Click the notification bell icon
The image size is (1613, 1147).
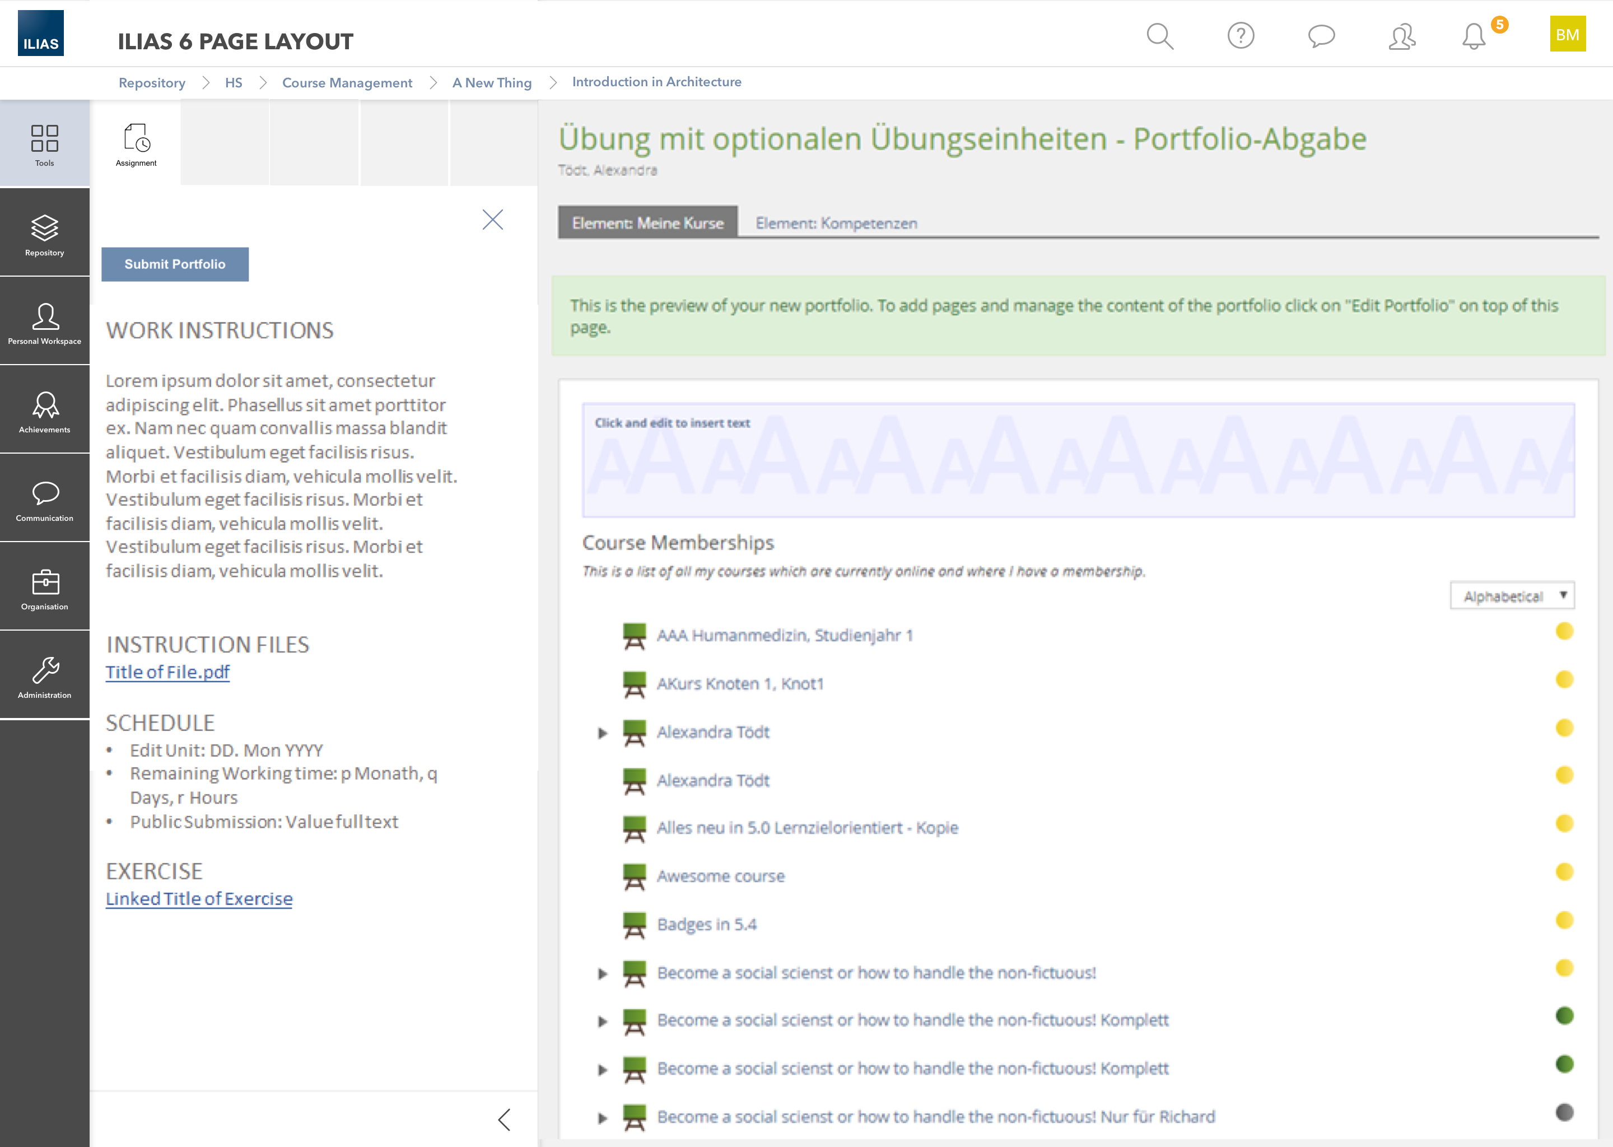click(1474, 36)
